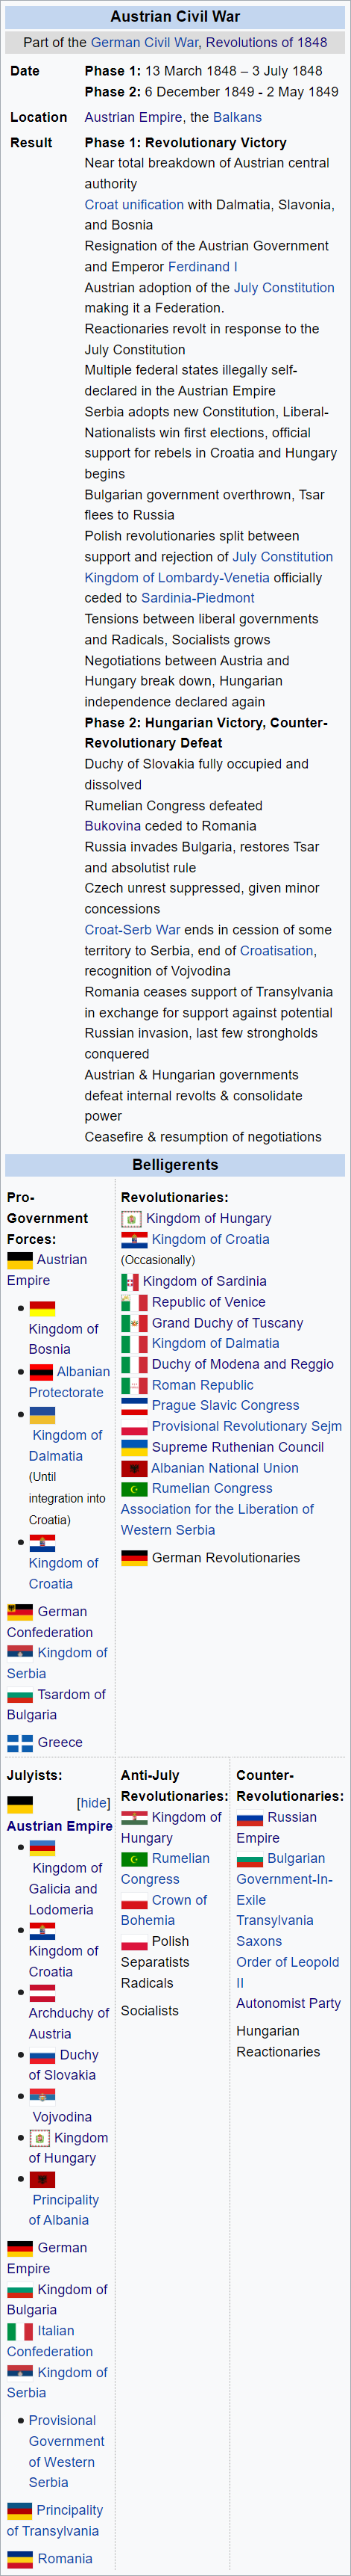Click the Russian Empire flag icon
This screenshot has width=351, height=2576.
click(250, 1818)
